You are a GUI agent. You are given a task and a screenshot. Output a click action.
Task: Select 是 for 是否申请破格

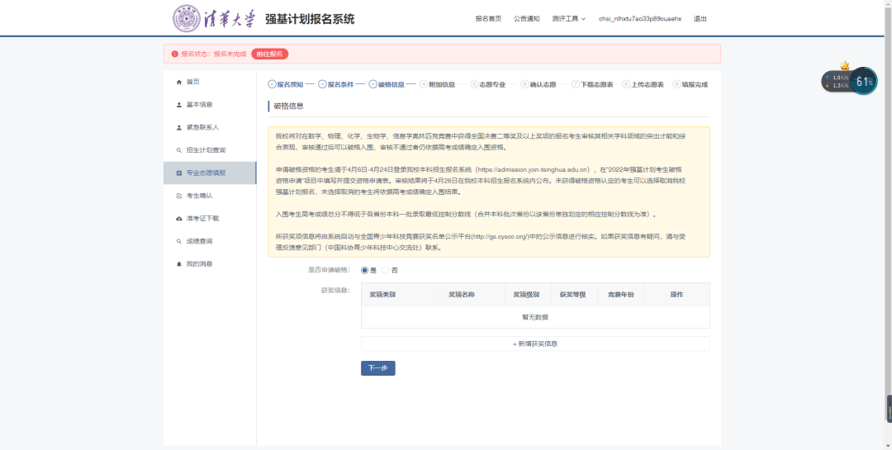(365, 270)
